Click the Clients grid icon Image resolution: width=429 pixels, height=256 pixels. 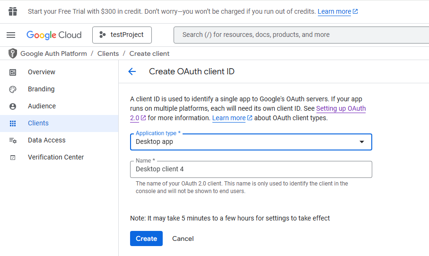(x=13, y=124)
